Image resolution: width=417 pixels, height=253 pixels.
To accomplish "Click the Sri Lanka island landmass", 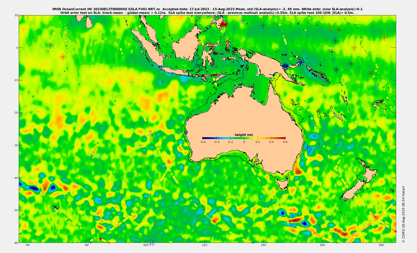I will coord(89,22).
